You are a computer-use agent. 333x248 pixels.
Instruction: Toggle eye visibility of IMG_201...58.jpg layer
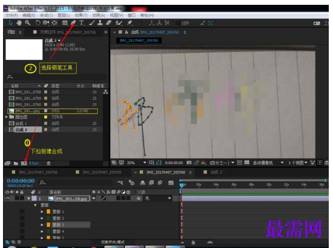7,199
